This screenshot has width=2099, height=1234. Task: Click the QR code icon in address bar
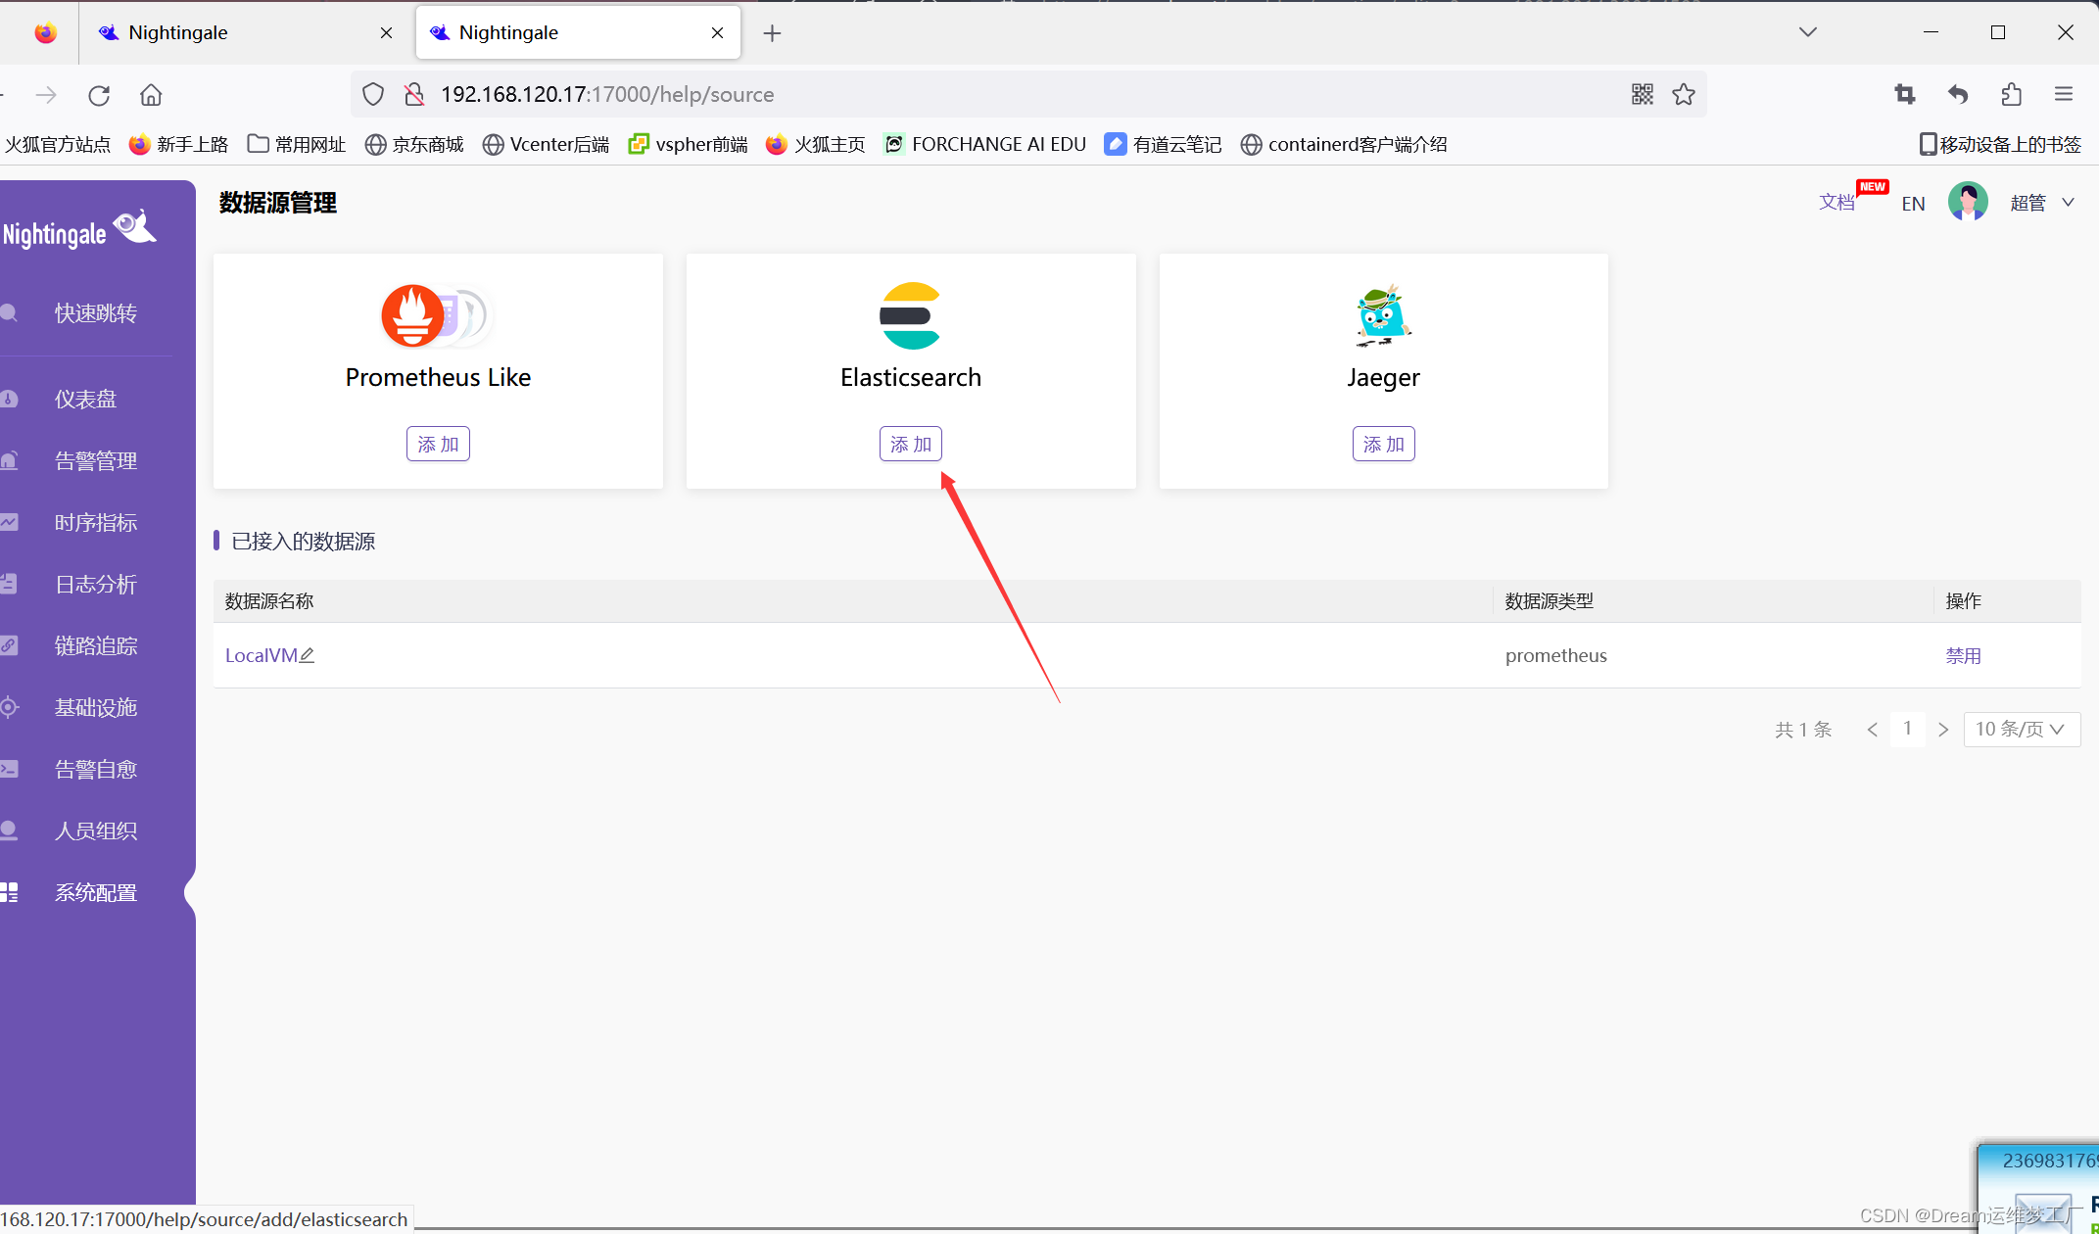[1642, 94]
